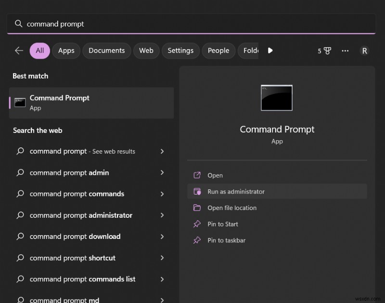Image resolution: width=385 pixels, height=303 pixels.
Task: Click 'command prompt administrator' suggestion text
Action: coord(81,215)
